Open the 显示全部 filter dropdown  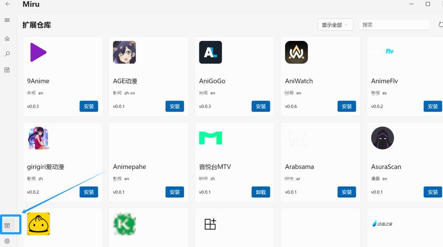coord(335,25)
